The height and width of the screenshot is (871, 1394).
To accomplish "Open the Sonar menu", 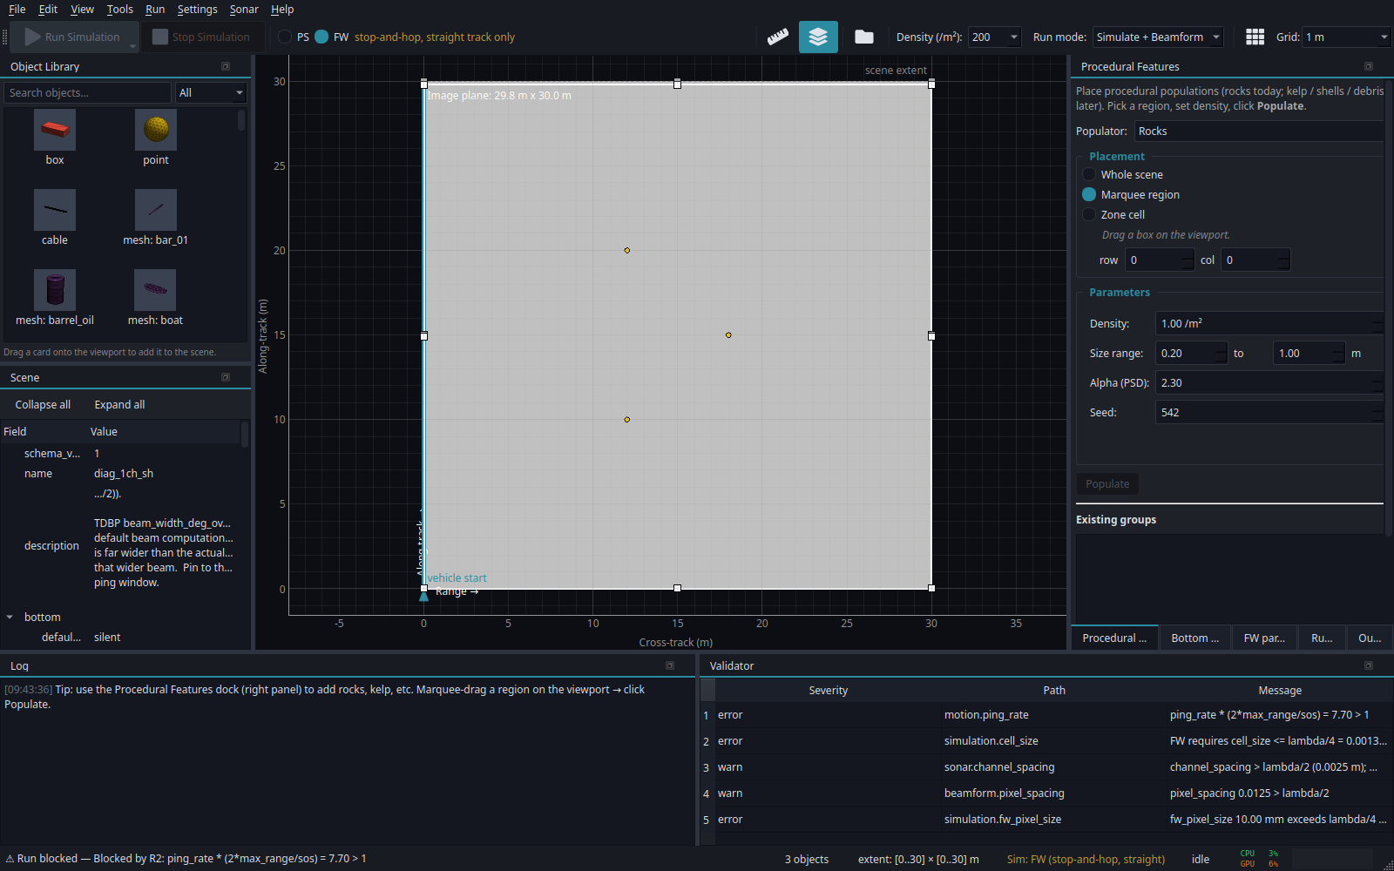I will click(x=244, y=9).
